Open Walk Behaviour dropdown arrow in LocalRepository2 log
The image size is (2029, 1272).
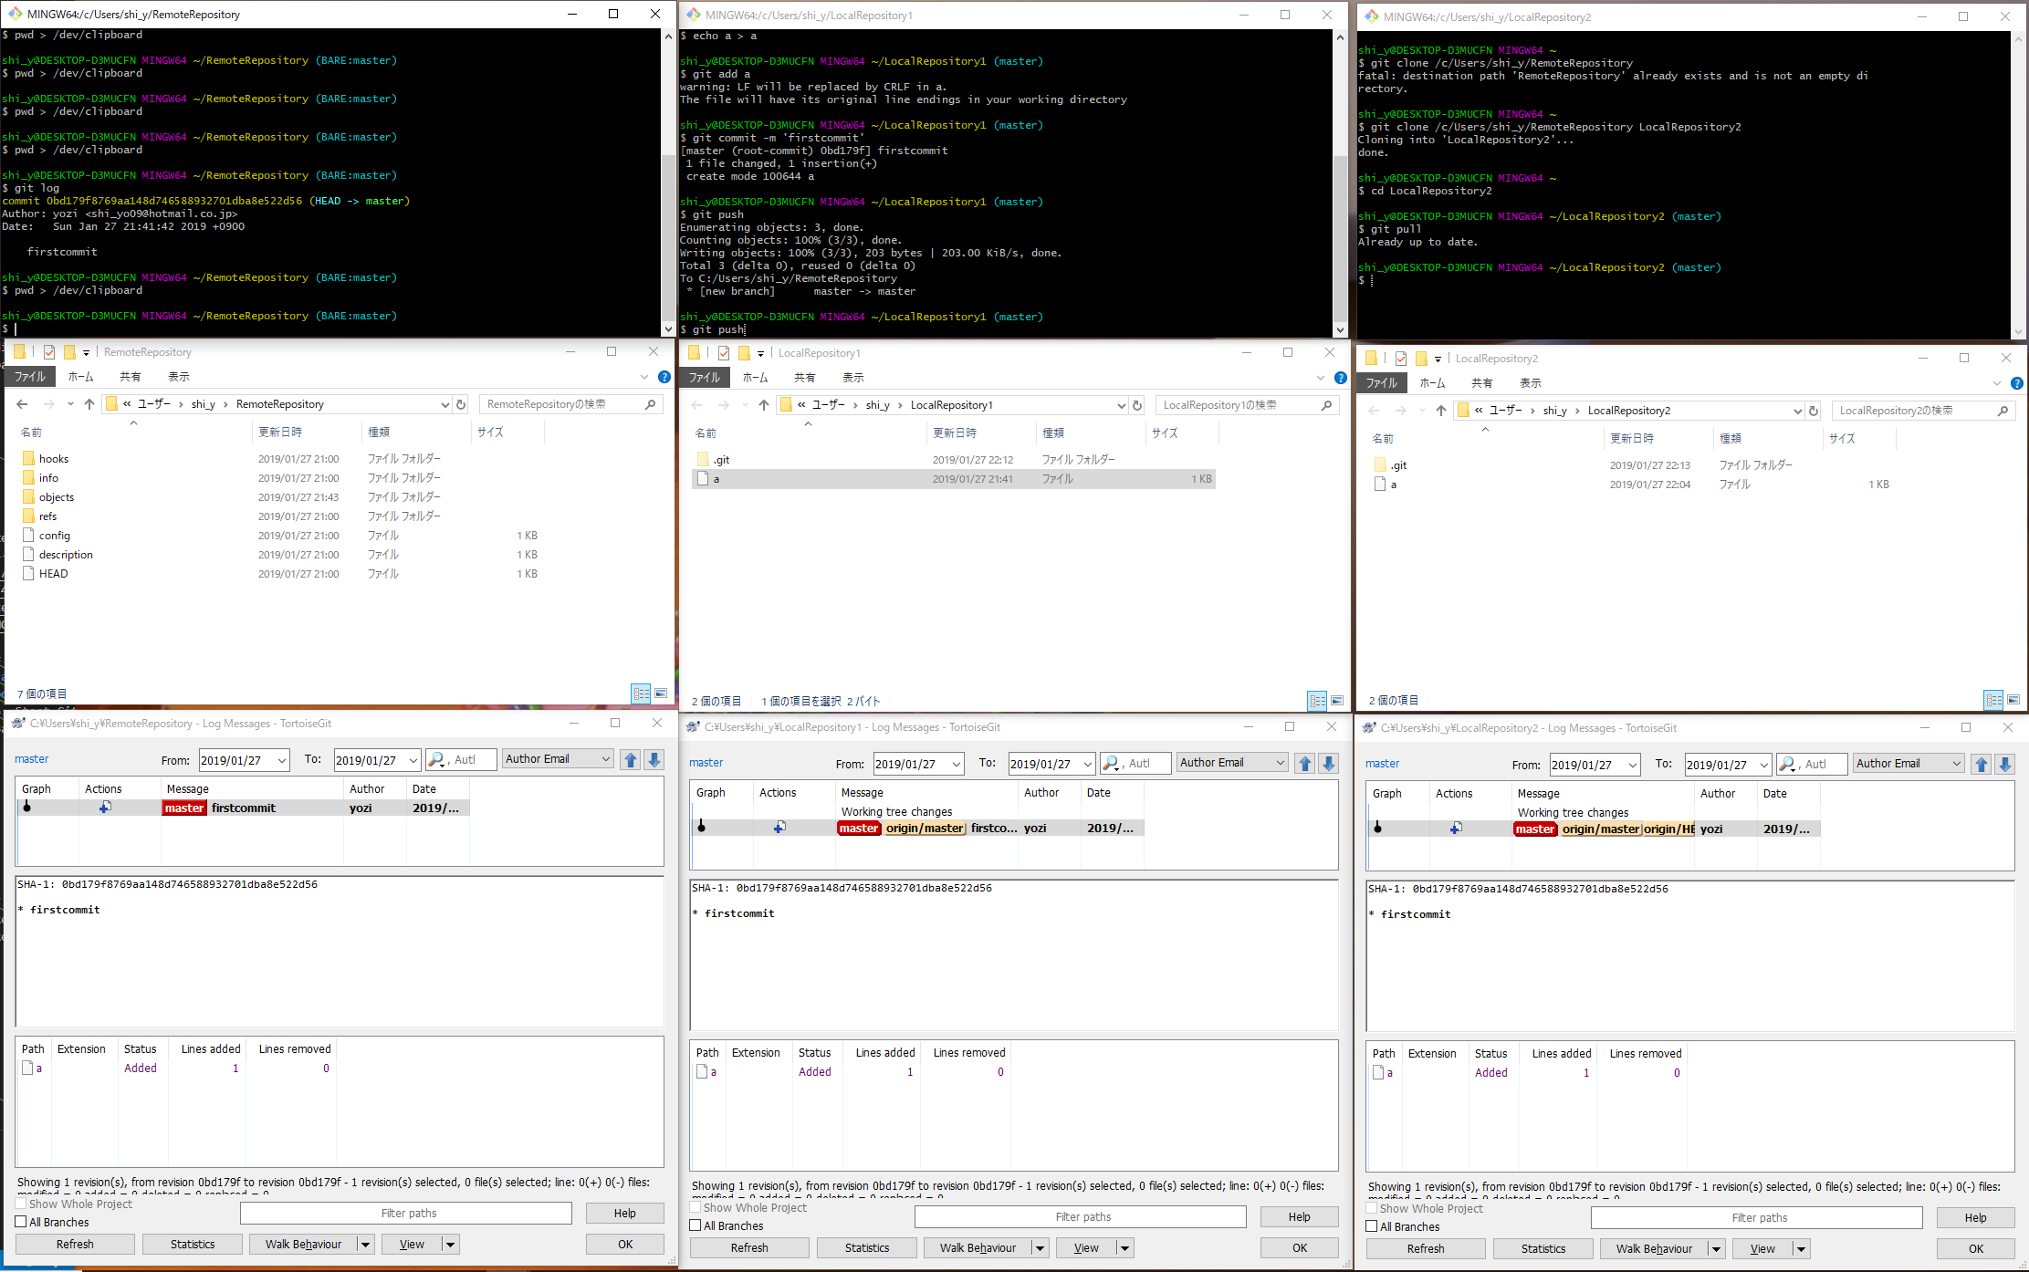[x=1716, y=1248]
